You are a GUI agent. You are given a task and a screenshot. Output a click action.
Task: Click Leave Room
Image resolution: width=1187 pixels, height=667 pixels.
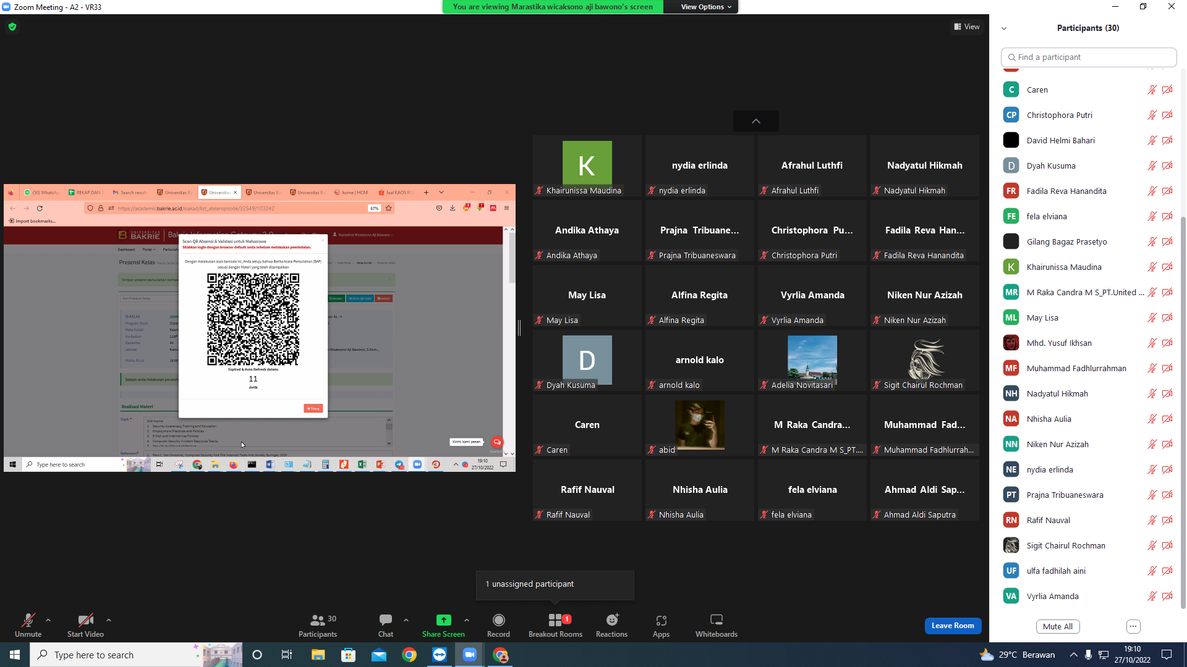click(953, 626)
